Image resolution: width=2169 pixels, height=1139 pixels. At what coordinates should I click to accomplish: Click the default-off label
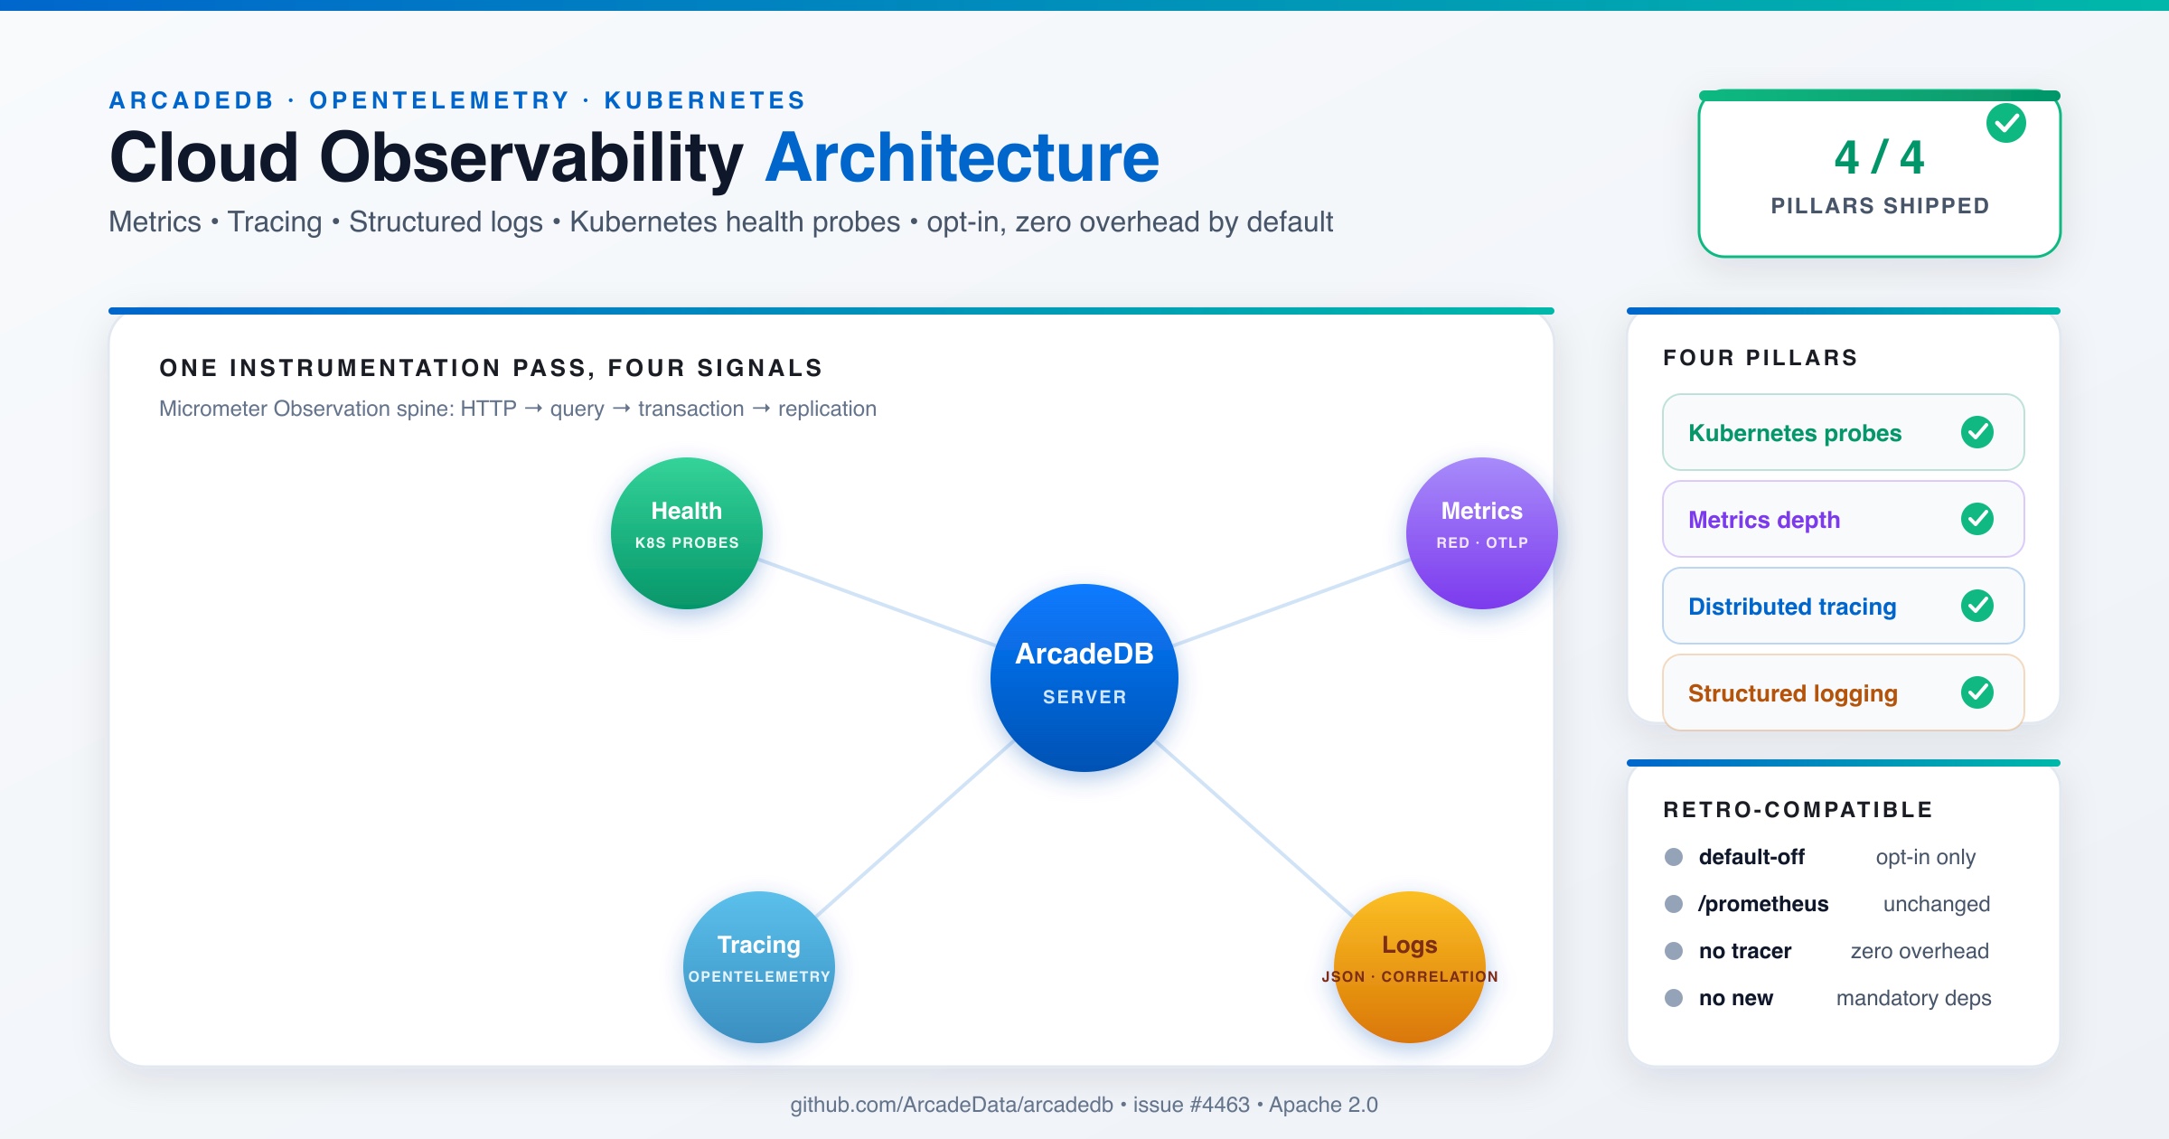click(1751, 857)
